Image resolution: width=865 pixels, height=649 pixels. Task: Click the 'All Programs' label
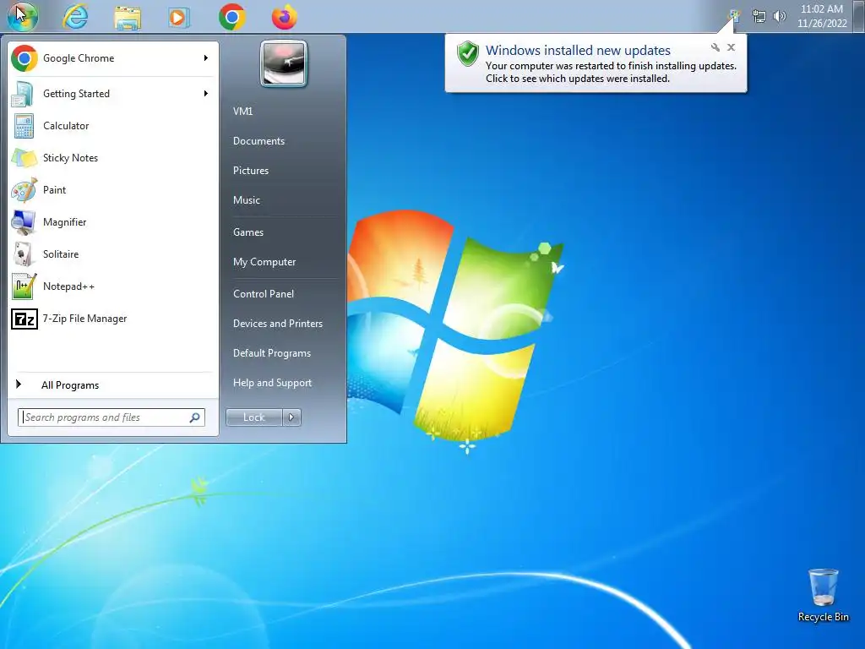click(70, 385)
